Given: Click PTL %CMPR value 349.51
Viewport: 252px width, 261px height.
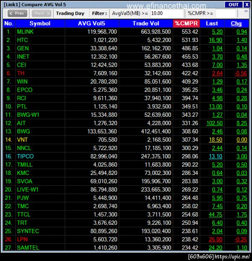Looking at the screenshot, I should pyautogui.click(x=190, y=106).
